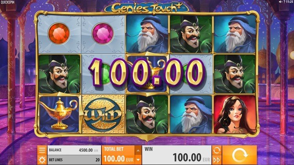Click the pink gem symbol
The height and width of the screenshot is (165, 294).
(x=103, y=34)
